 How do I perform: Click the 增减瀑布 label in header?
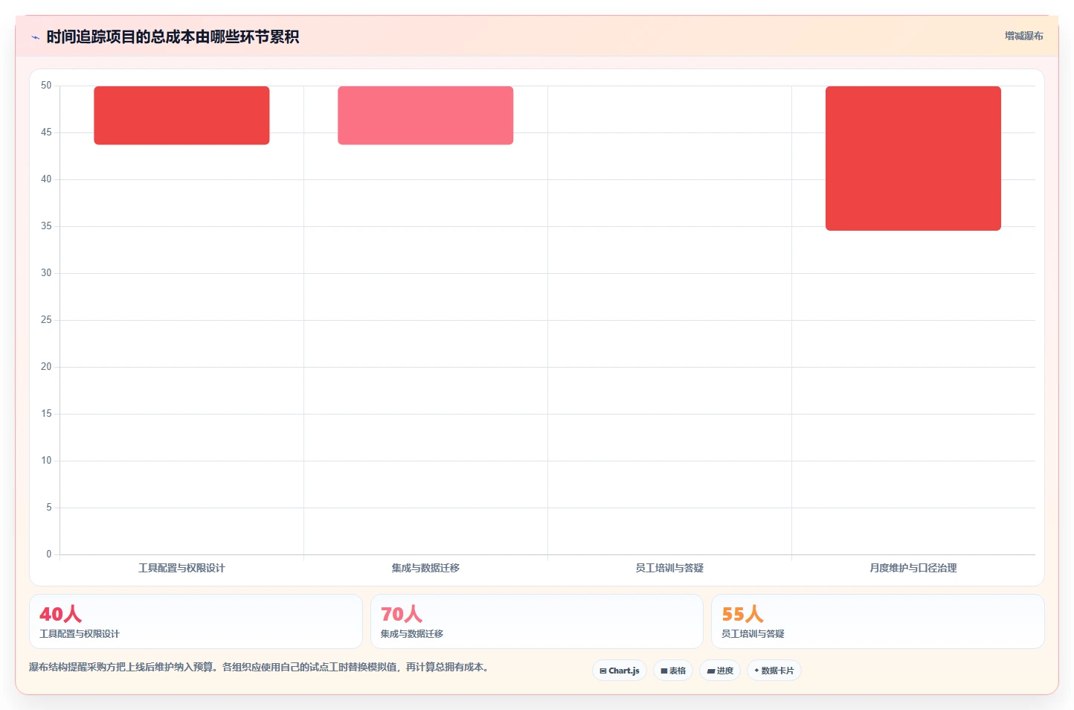point(1023,36)
